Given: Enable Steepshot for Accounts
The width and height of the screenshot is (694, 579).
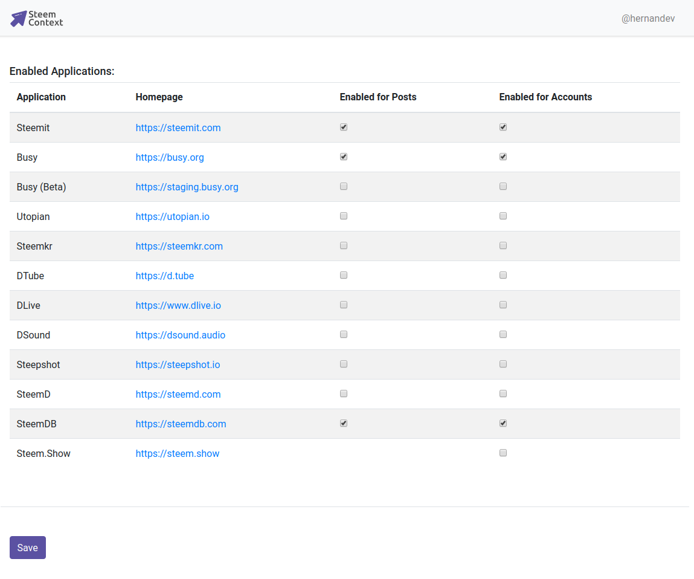Looking at the screenshot, I should (x=503, y=364).
